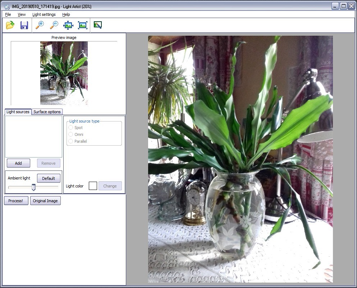Screen dimensions: 357x288
Task: Select the Omni light source type
Action: point(70,134)
